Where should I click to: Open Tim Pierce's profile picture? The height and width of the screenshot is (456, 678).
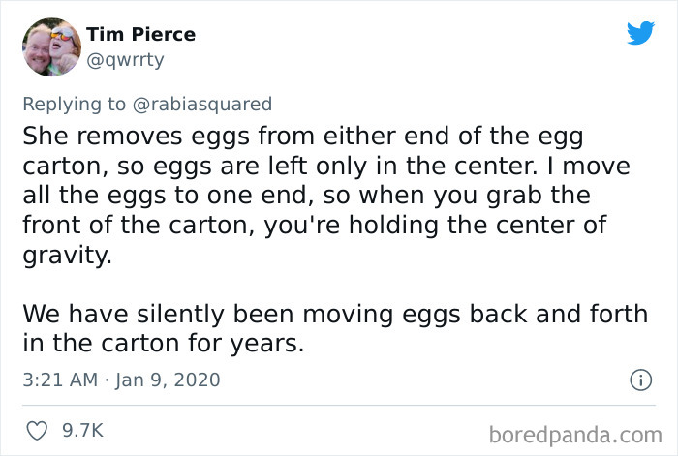pos(50,47)
